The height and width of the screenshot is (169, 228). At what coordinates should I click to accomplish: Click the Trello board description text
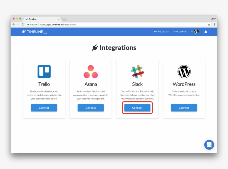tap(44, 95)
